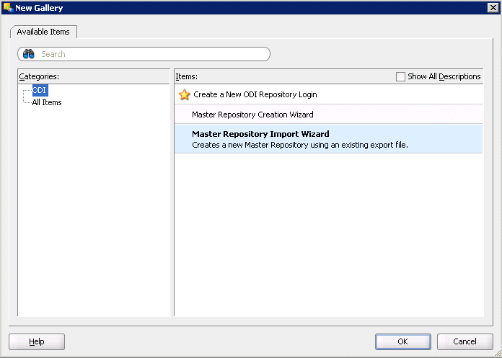502x358 pixels.
Task: Dismiss dialog with Cancel button
Action: (465, 341)
